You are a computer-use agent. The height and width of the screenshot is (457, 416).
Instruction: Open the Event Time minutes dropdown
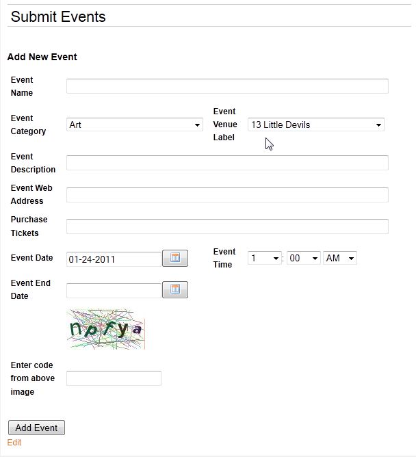pyautogui.click(x=303, y=258)
